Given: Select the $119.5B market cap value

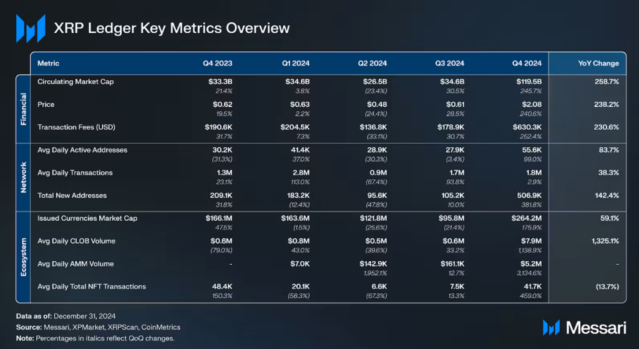Looking at the screenshot, I should [x=529, y=82].
